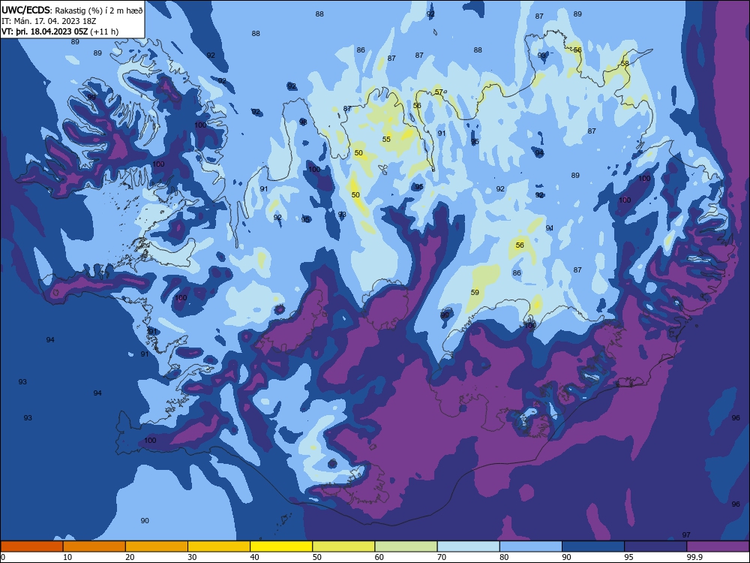Click the 'UWC/ECDS: Rakastig (%)' title line

coord(72,10)
